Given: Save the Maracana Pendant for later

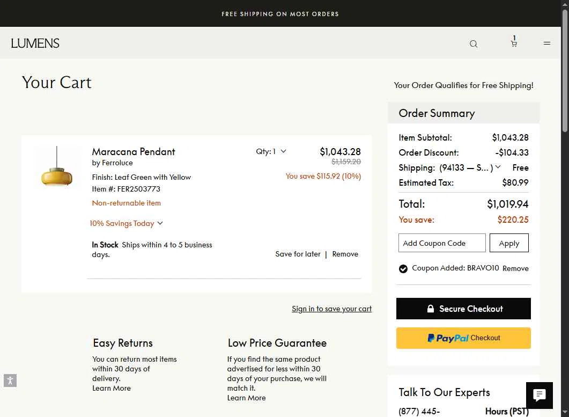Looking at the screenshot, I should pos(298,254).
